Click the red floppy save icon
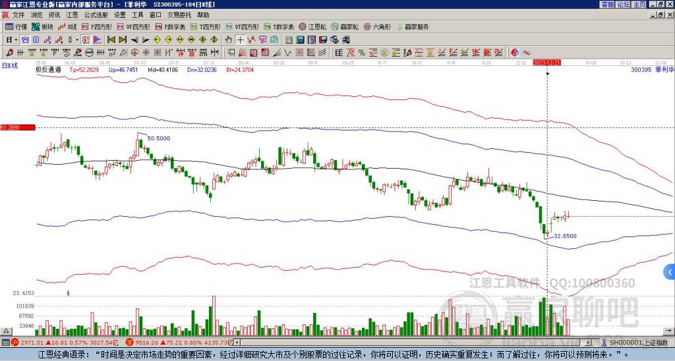Screen dimensions: 675x361 (x=323, y=40)
